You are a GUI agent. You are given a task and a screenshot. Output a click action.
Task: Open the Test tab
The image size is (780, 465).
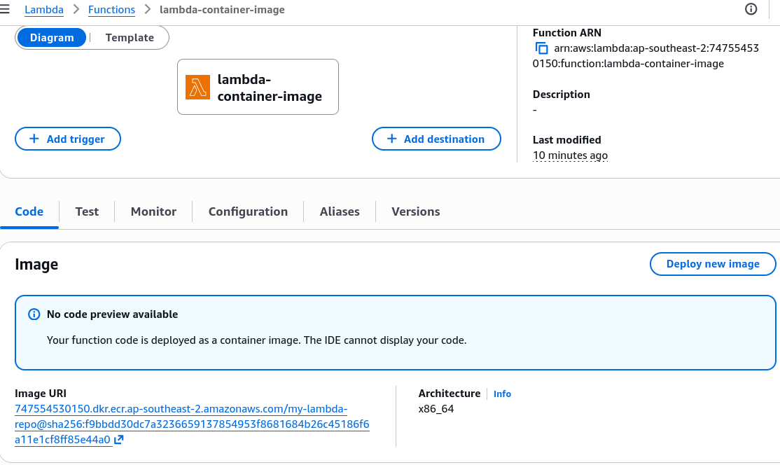87,211
